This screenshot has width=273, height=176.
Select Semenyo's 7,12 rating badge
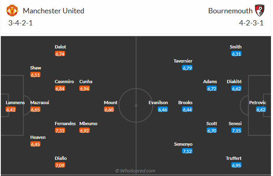click(187, 151)
